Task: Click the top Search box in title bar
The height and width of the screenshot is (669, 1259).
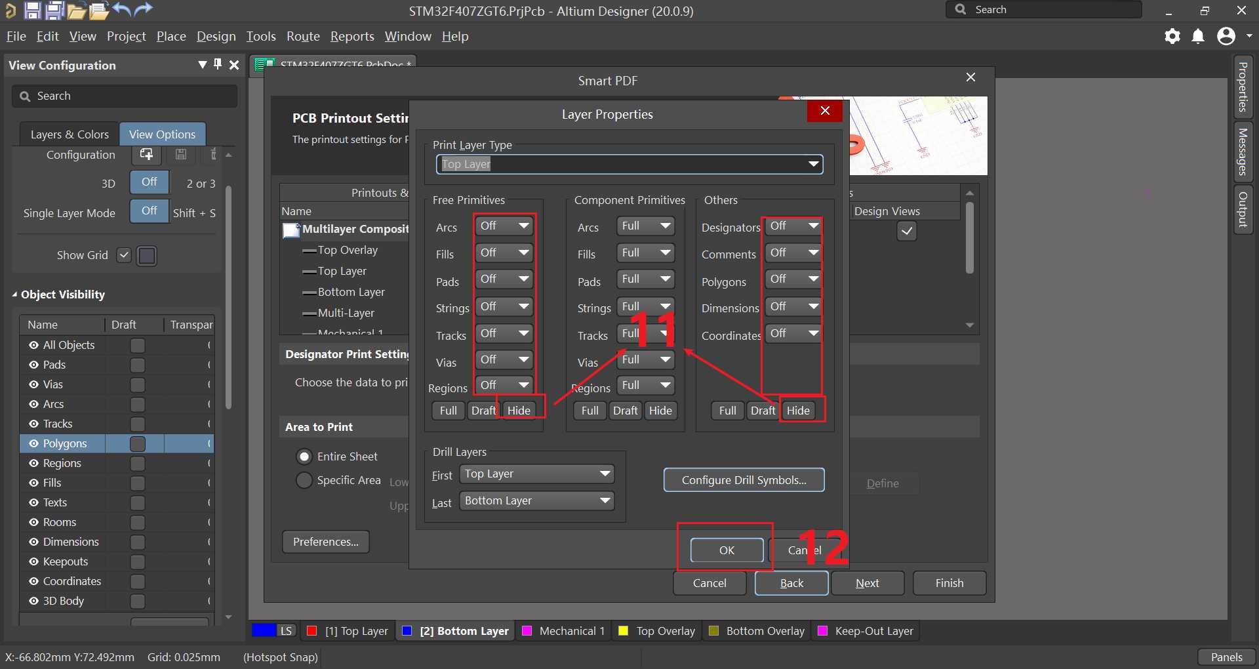Action: pos(1043,10)
